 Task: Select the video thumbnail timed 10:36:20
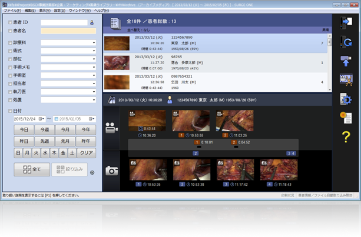[147, 122]
